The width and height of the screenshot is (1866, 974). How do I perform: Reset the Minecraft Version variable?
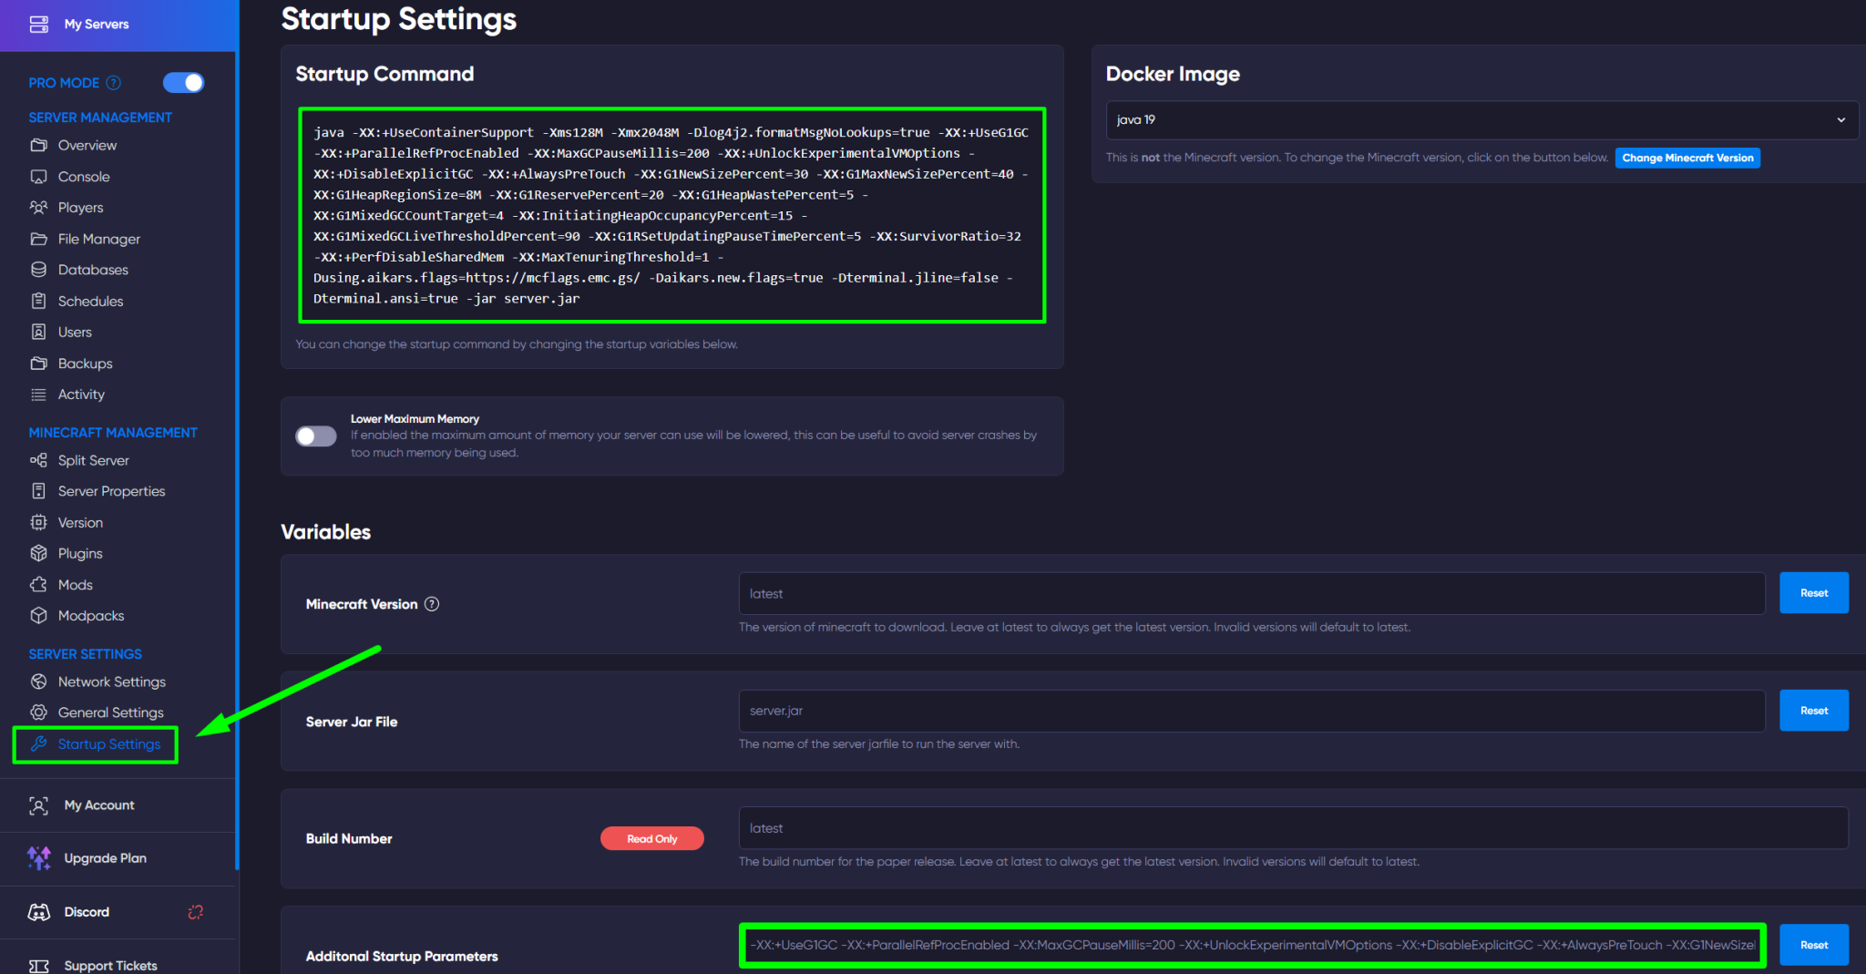[1813, 593]
